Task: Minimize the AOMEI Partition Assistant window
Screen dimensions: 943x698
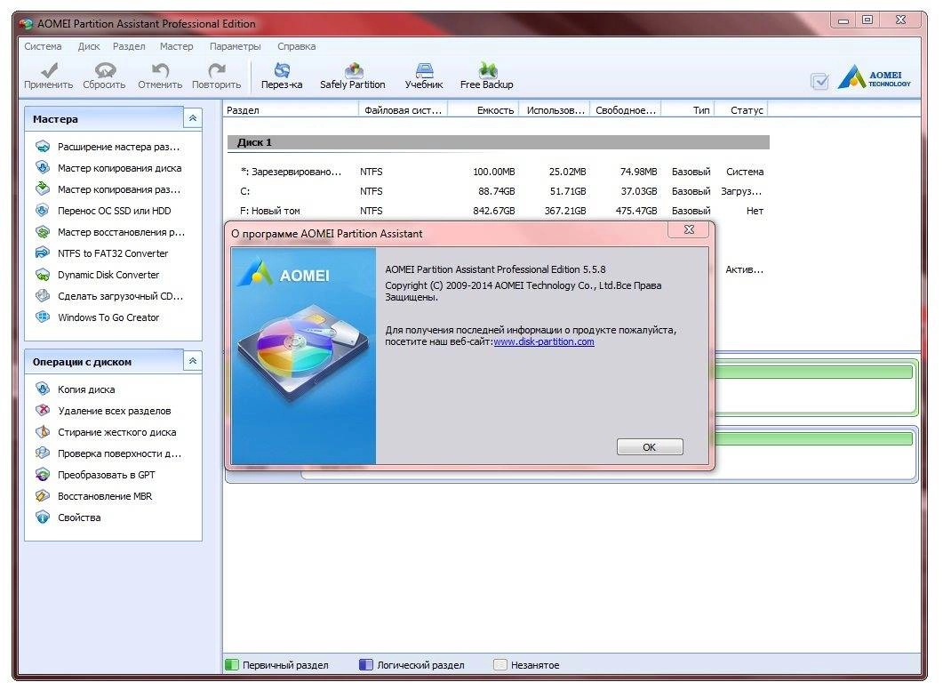Action: pos(843,20)
